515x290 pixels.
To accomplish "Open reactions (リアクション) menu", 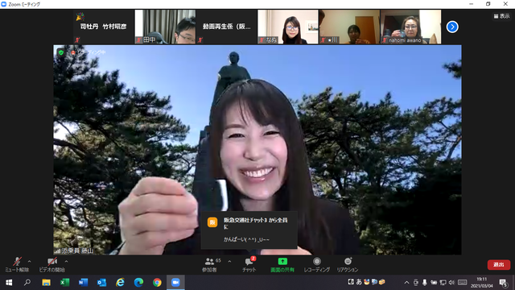I will 348,265.
